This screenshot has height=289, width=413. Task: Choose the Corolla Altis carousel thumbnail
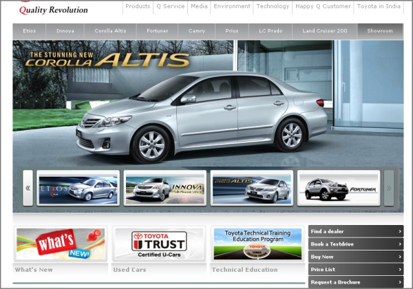[252, 188]
